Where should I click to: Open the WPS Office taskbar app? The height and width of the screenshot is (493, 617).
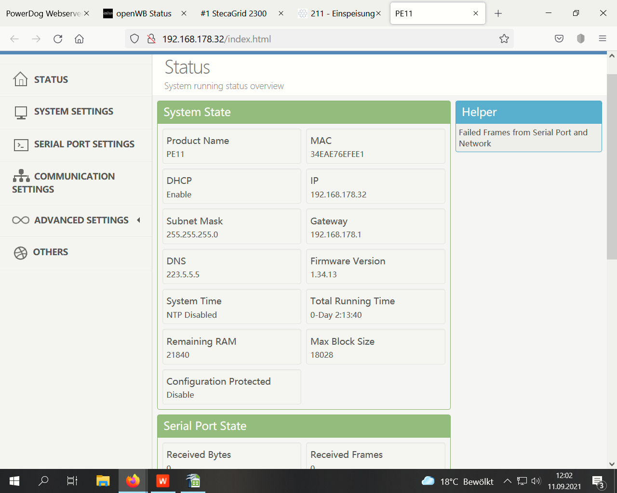pyautogui.click(x=163, y=481)
